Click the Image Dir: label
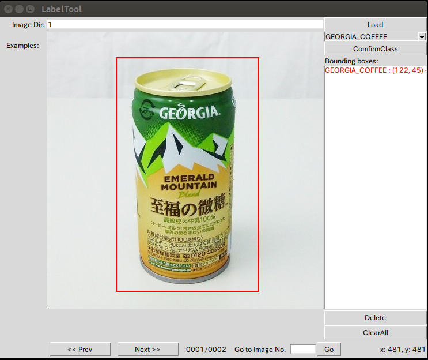Viewport: 428px width, 360px height. (x=28, y=25)
